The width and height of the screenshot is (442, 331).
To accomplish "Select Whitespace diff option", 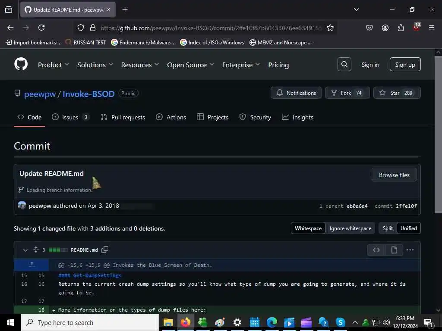I will tap(308, 228).
